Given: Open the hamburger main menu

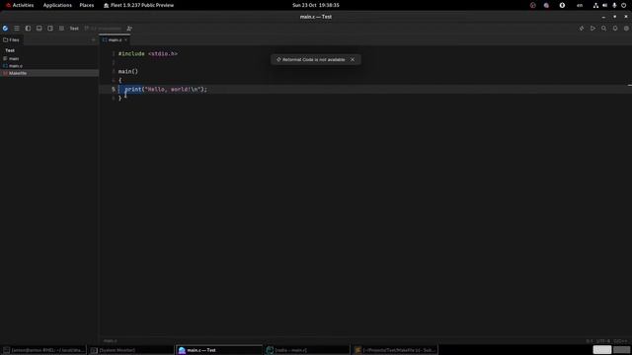Looking at the screenshot, I should click(17, 29).
